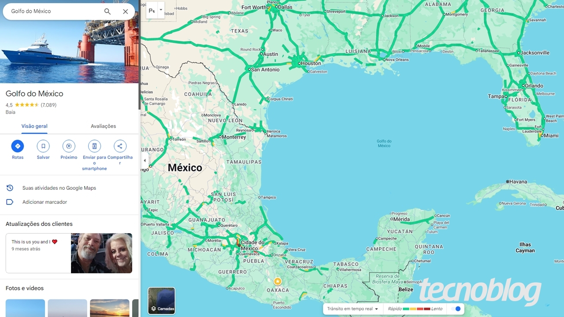This screenshot has width=564, height=317.
Task: Click the Tampico label on map
Action: tap(268, 198)
